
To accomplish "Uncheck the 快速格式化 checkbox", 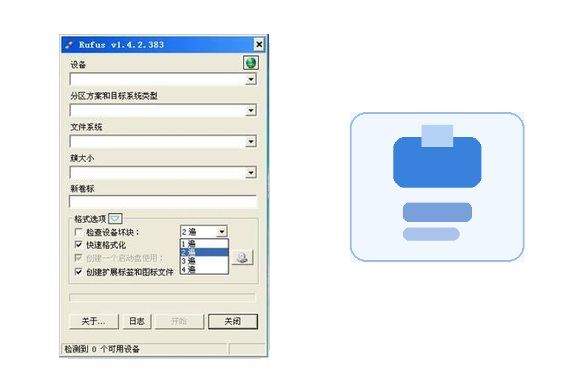I will 78,245.
